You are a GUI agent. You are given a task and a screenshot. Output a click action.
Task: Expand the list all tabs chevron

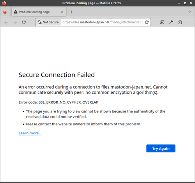point(190,12)
